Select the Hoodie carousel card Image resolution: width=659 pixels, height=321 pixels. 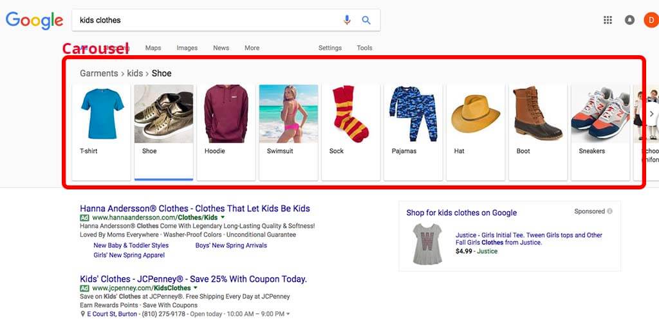coord(226,132)
